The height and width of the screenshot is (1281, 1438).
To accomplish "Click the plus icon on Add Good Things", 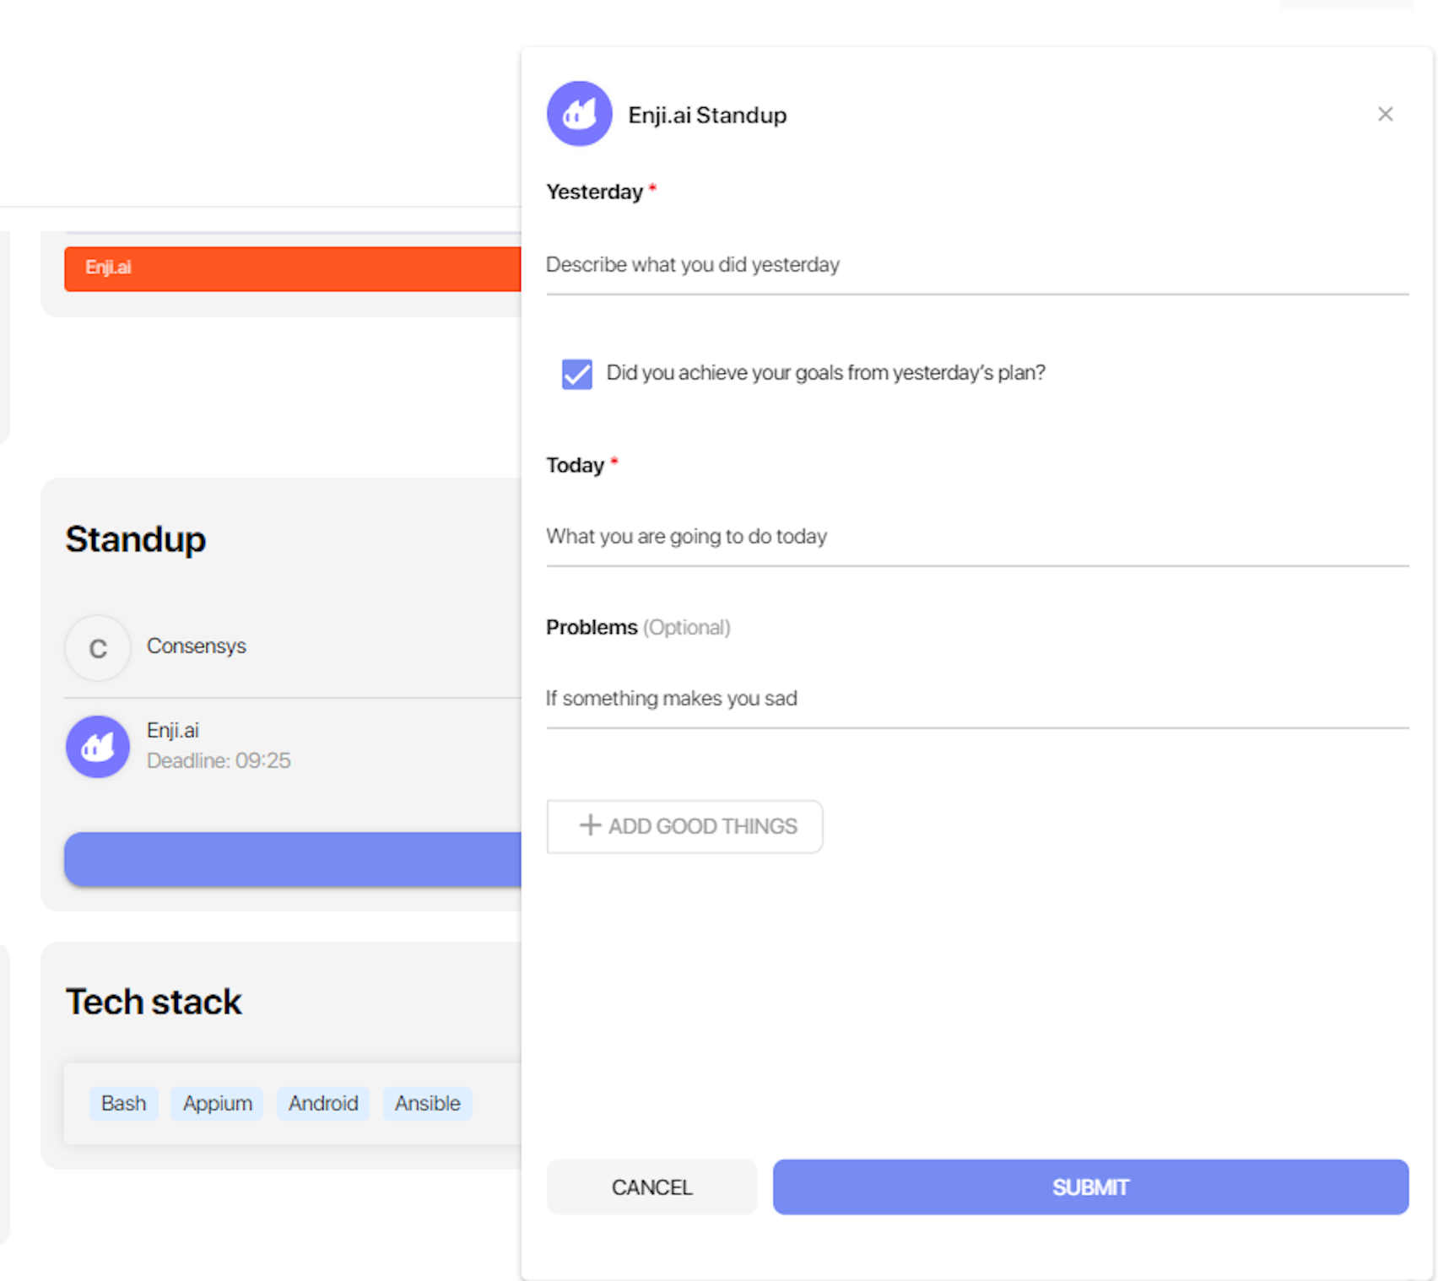I will [x=590, y=825].
